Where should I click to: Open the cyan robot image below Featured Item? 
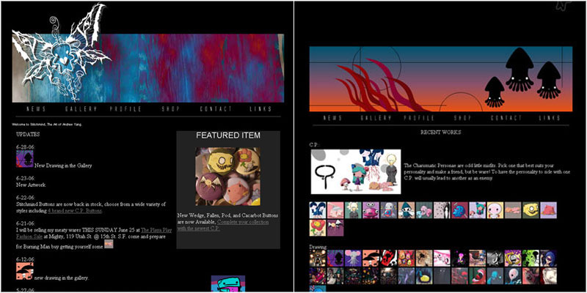coord(228,283)
